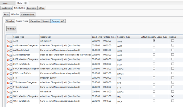This screenshot has height=107, width=183.
Task: Click Load Time cell for AMB curbToCurb
Action: point(96,50)
